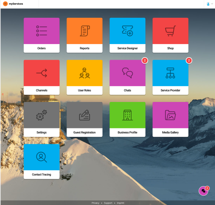Click the Chats tile notification badge
Screen dimensions: 215x205
tap(145, 60)
